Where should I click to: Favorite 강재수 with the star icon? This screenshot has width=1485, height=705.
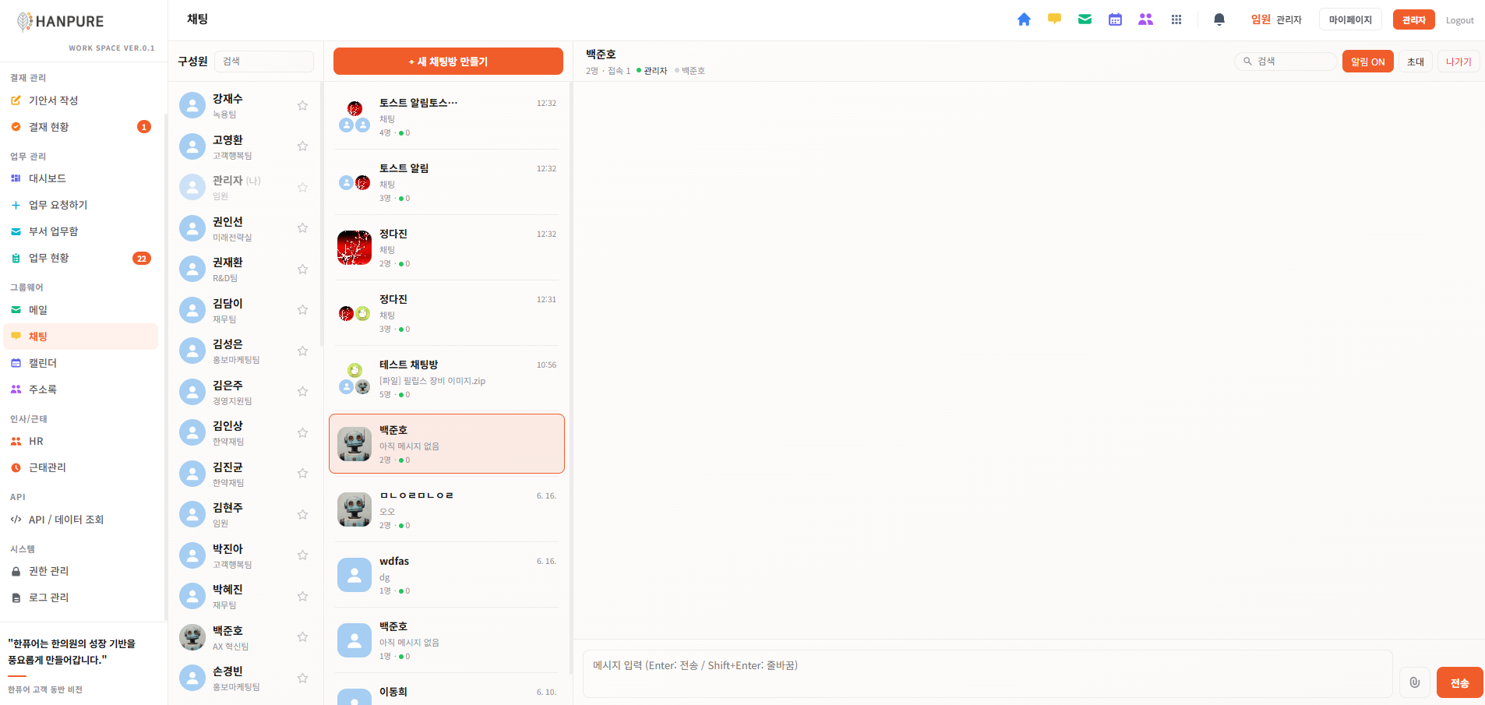pyautogui.click(x=302, y=105)
